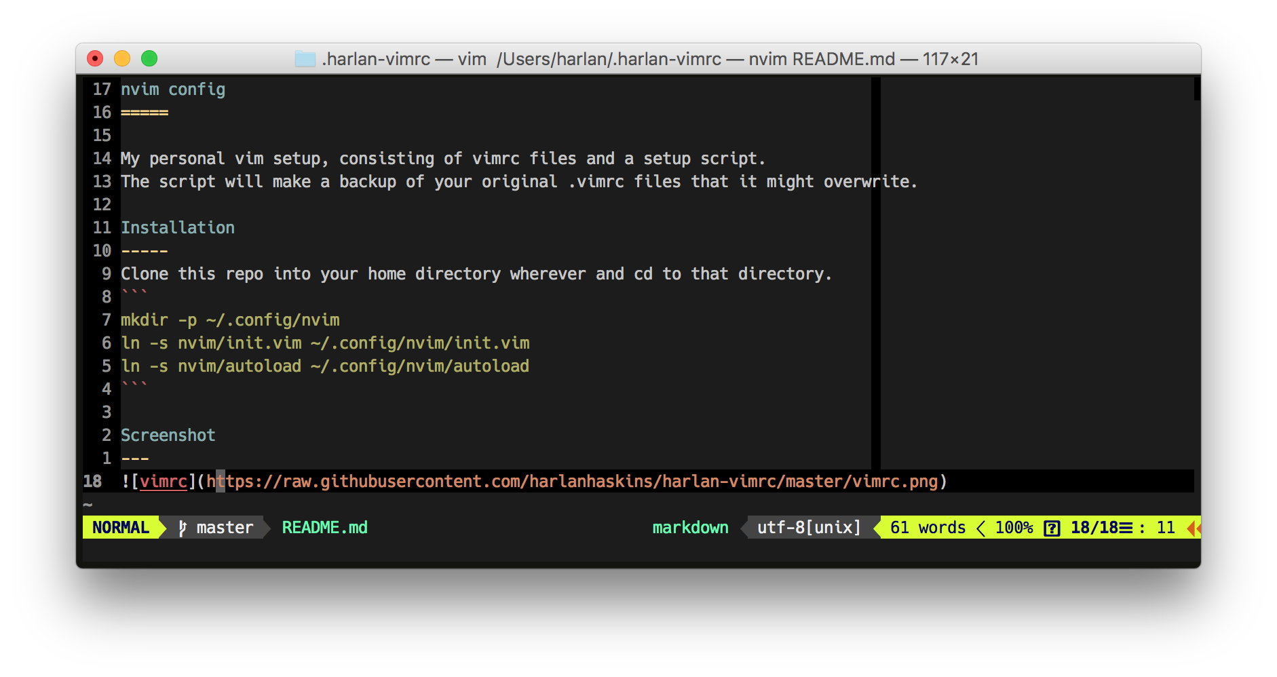Click the question mark icon in the status line
This screenshot has width=1277, height=677.
click(x=1052, y=528)
